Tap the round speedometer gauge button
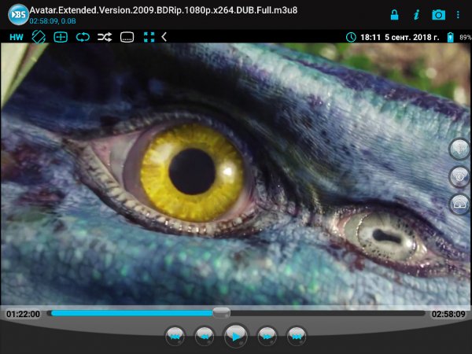The height and width of the screenshot is (354, 472). [459, 204]
